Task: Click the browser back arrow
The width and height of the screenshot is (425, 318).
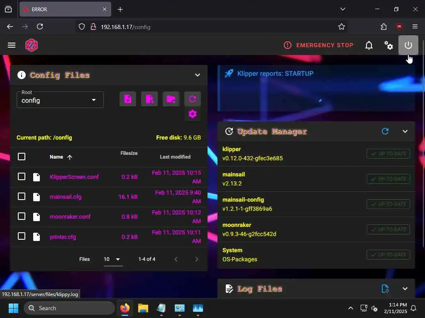Action: click(x=10, y=26)
